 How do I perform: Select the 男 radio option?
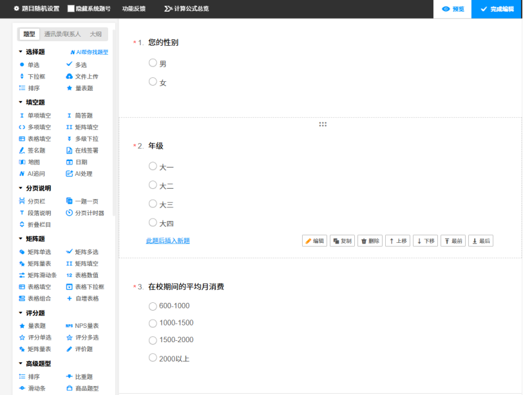coord(153,63)
